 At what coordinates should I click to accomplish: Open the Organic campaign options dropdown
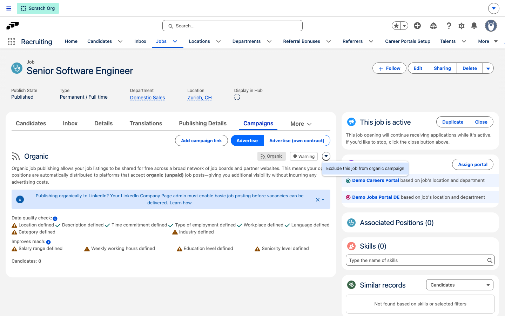click(x=326, y=156)
